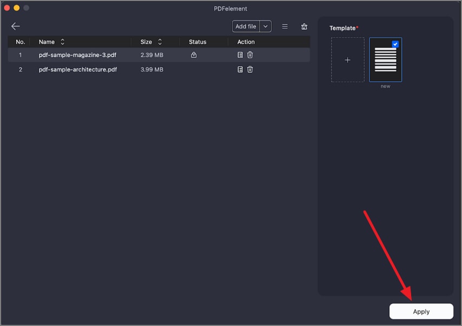Viewport: 462px width, 326px height.
Task: Click the 2.39 MB size cell
Action: pyautogui.click(x=151, y=55)
